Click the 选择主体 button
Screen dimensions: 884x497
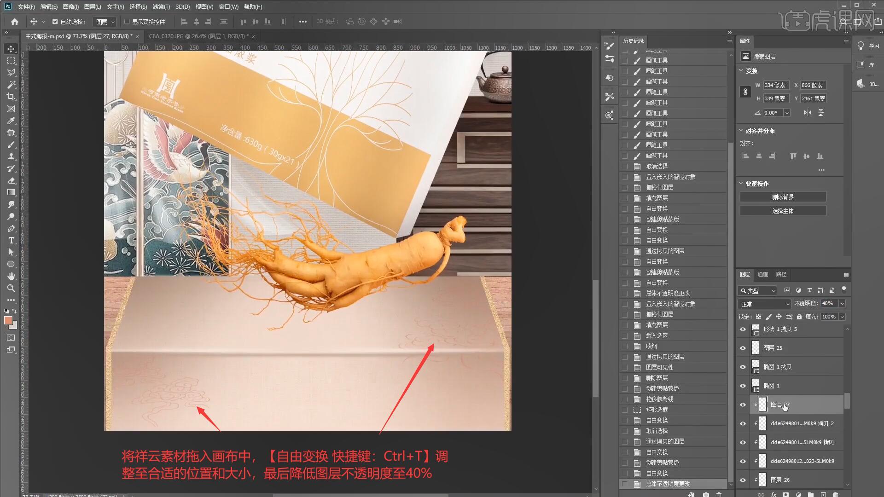(x=783, y=211)
